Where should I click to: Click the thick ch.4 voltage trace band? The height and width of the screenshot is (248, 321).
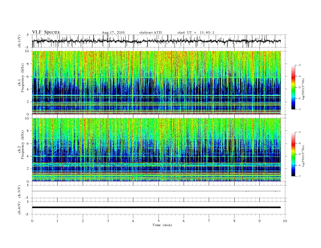pyautogui.click(x=156, y=207)
